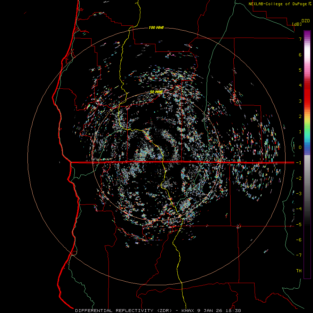Select the -7 value on the scale
The image size is (313, 313).
[x=299, y=255]
